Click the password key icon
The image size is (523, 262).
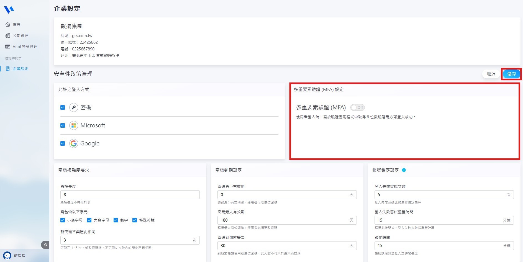[x=73, y=107]
